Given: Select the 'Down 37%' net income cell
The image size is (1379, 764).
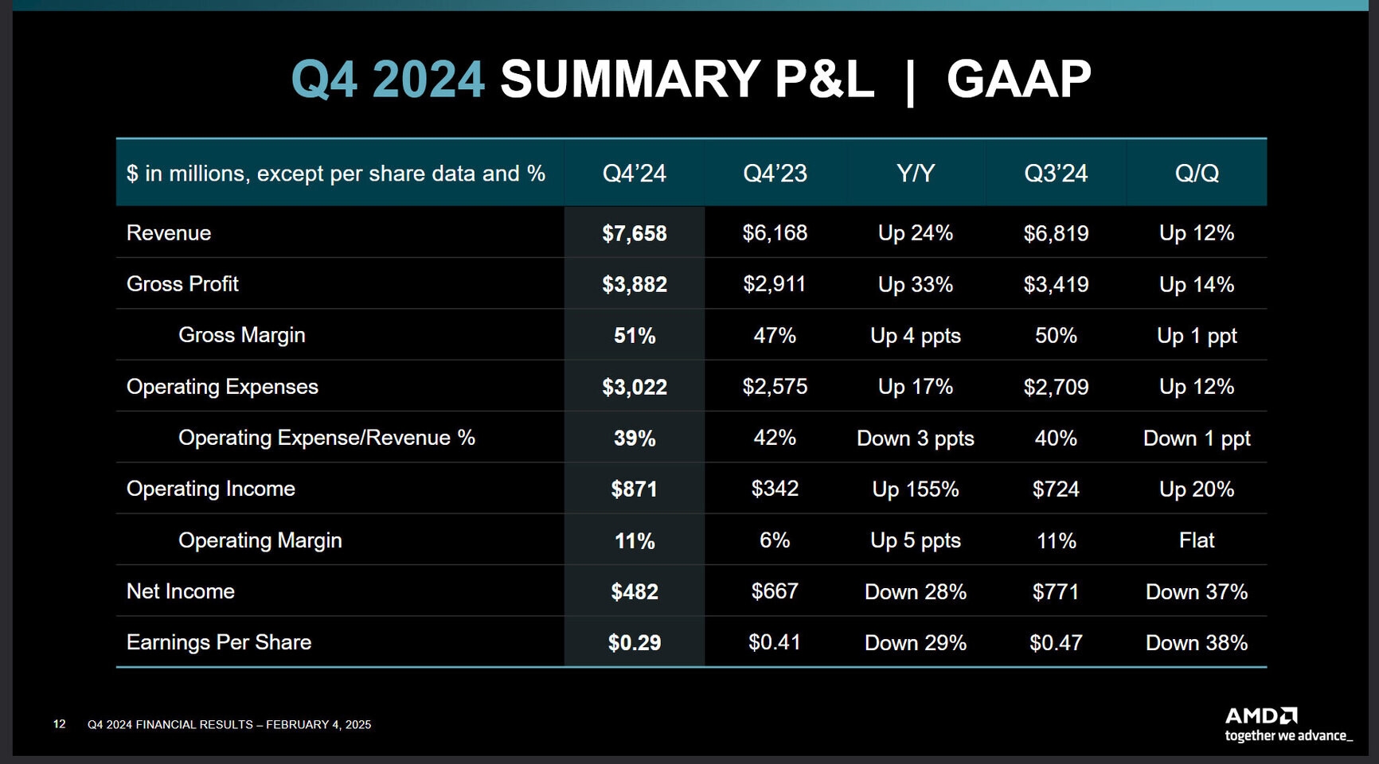Looking at the screenshot, I should click(1197, 591).
